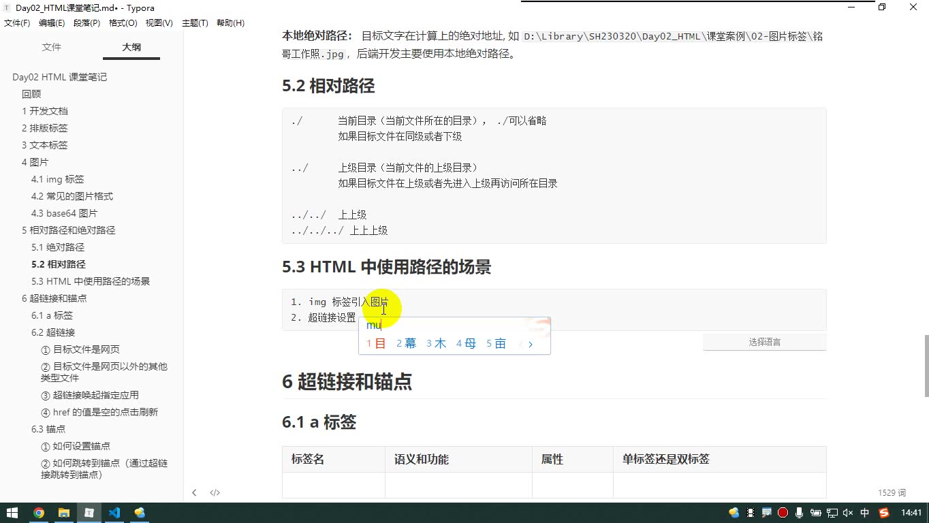
Task: Open the 视图(V) menu
Action: (x=159, y=23)
